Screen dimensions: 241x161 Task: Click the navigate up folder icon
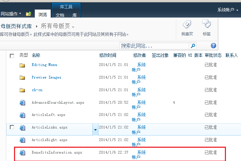click(x=29, y=14)
